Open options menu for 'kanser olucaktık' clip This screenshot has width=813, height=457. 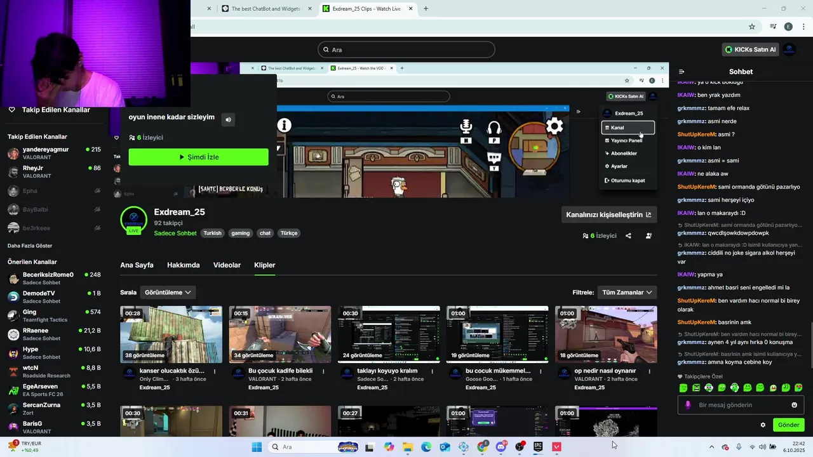tap(215, 371)
